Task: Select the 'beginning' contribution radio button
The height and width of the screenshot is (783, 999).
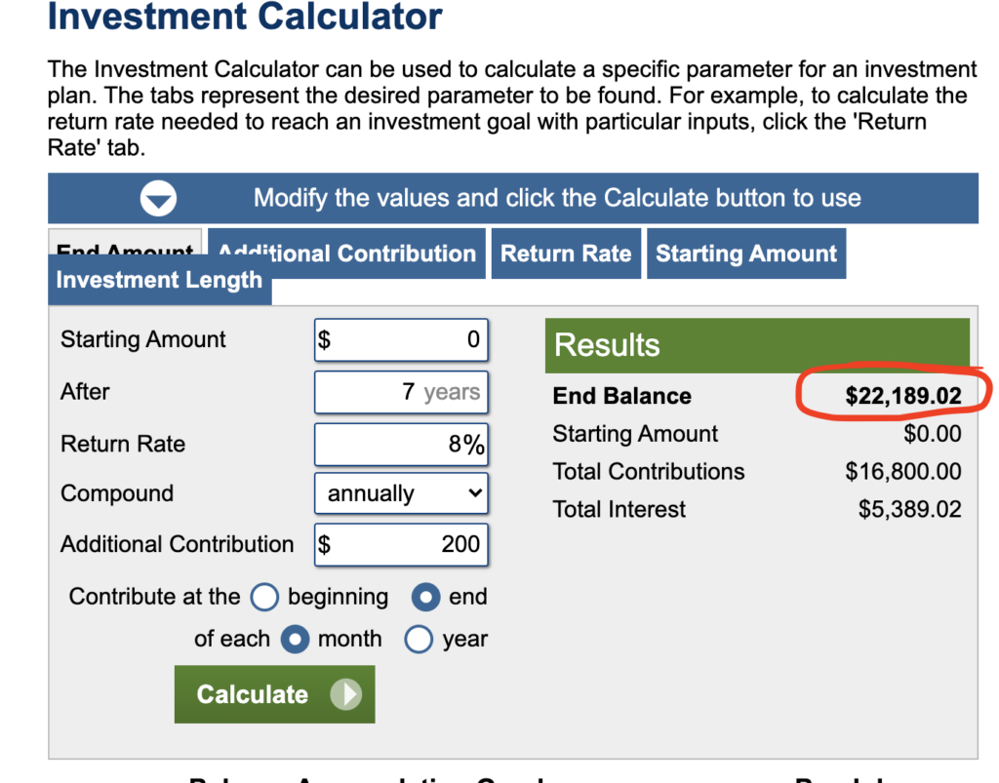Action: [264, 597]
